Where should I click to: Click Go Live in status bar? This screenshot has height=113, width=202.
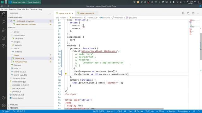point(139,111)
